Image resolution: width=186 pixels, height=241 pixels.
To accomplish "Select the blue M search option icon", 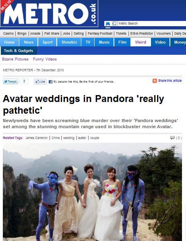I will 108,24.
